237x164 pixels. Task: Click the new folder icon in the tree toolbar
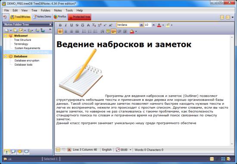[x=15, y=30]
